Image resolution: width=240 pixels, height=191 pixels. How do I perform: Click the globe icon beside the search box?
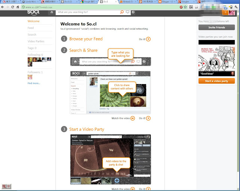(133, 12)
